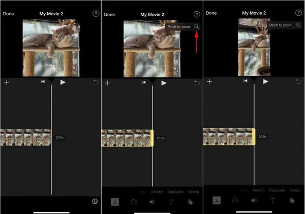Viewport: 305px width, 214px height.
Task: Undo the last action in middle screen
Action: [x=197, y=83]
